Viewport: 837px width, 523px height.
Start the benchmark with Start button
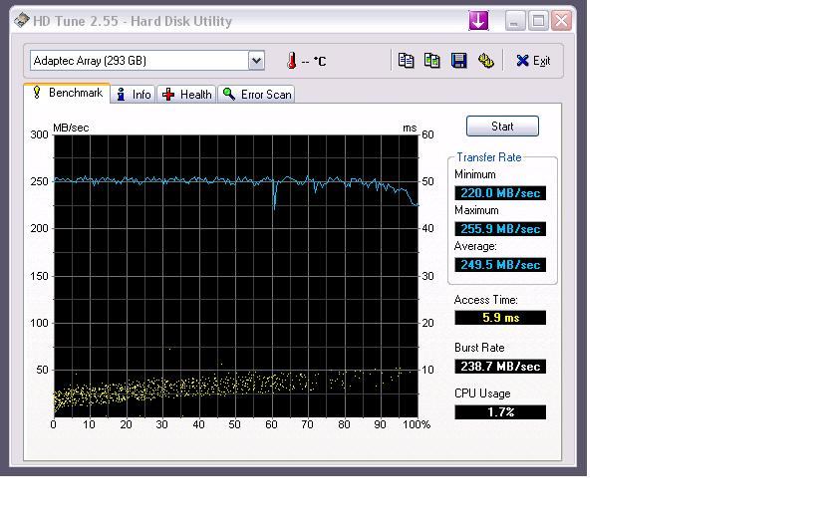502,127
